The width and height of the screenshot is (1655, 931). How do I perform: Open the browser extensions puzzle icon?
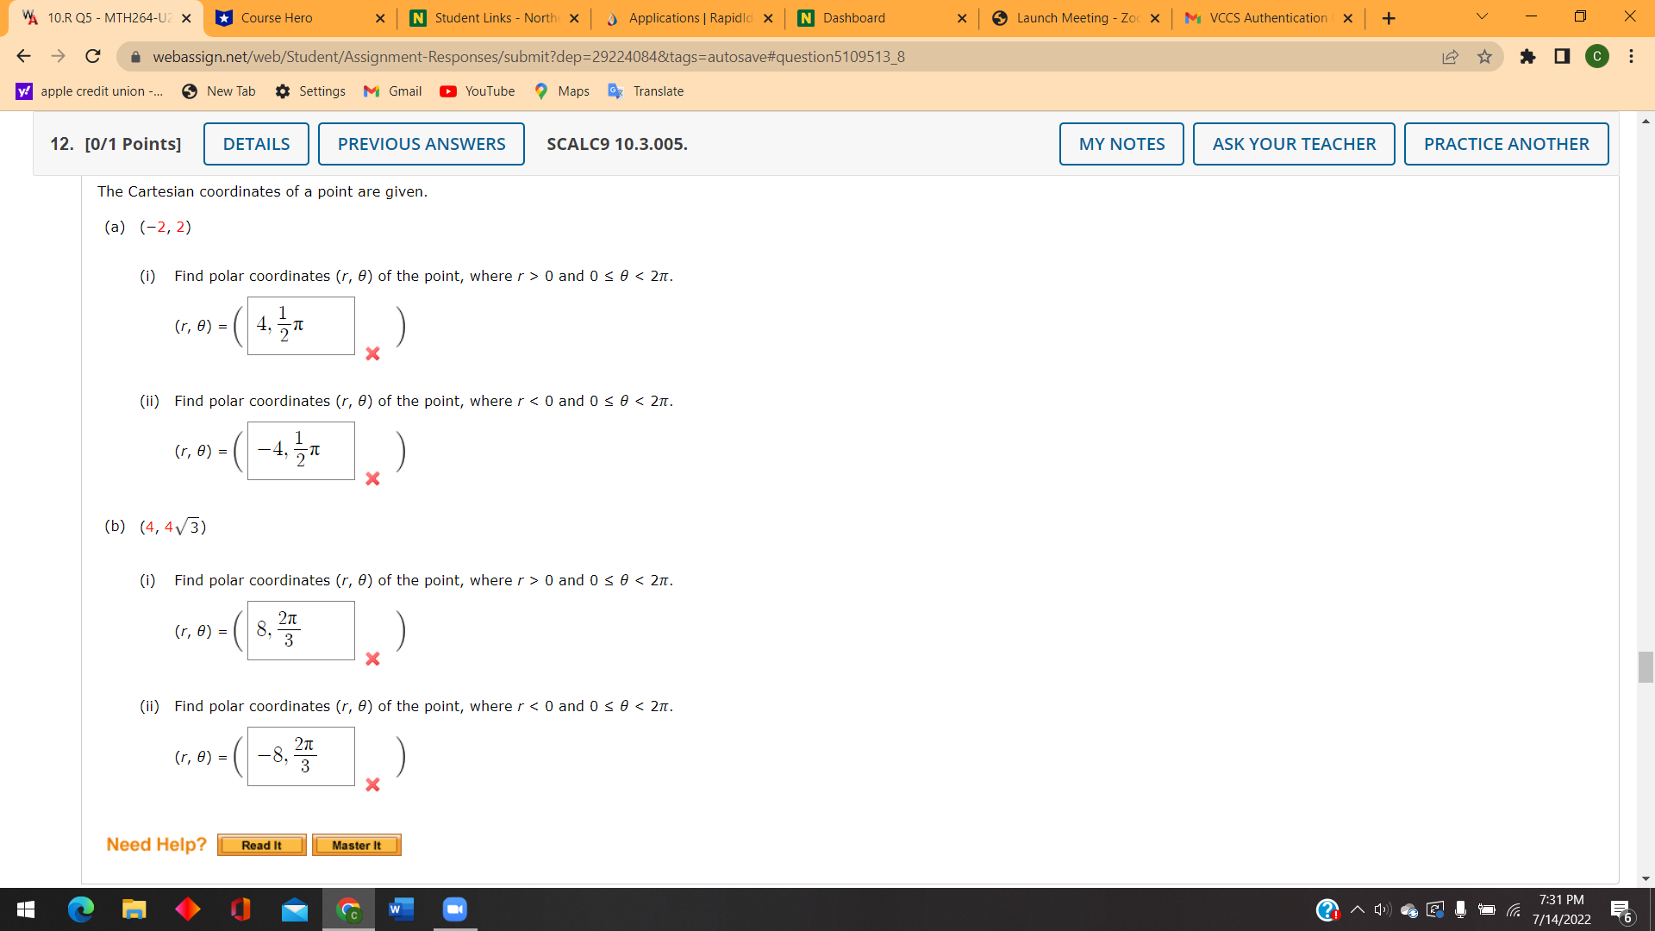coord(1529,56)
